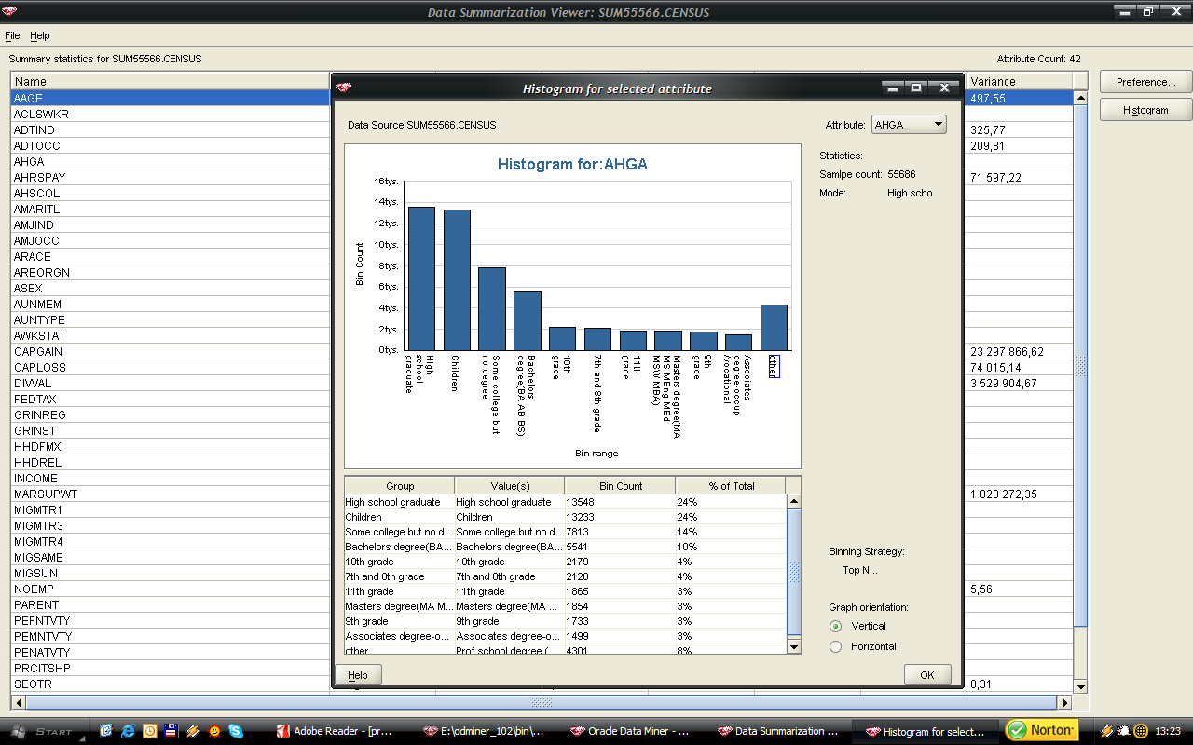
Task: Click the round yellow system tray icon
Action: pyautogui.click(x=1140, y=731)
